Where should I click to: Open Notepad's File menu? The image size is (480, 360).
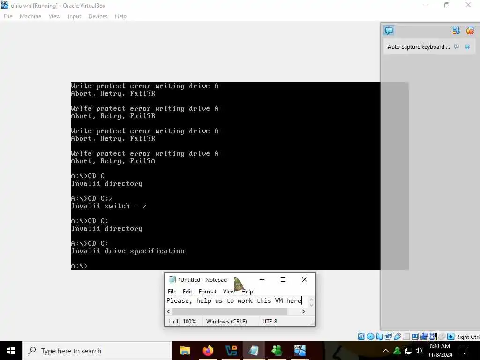(x=172, y=292)
